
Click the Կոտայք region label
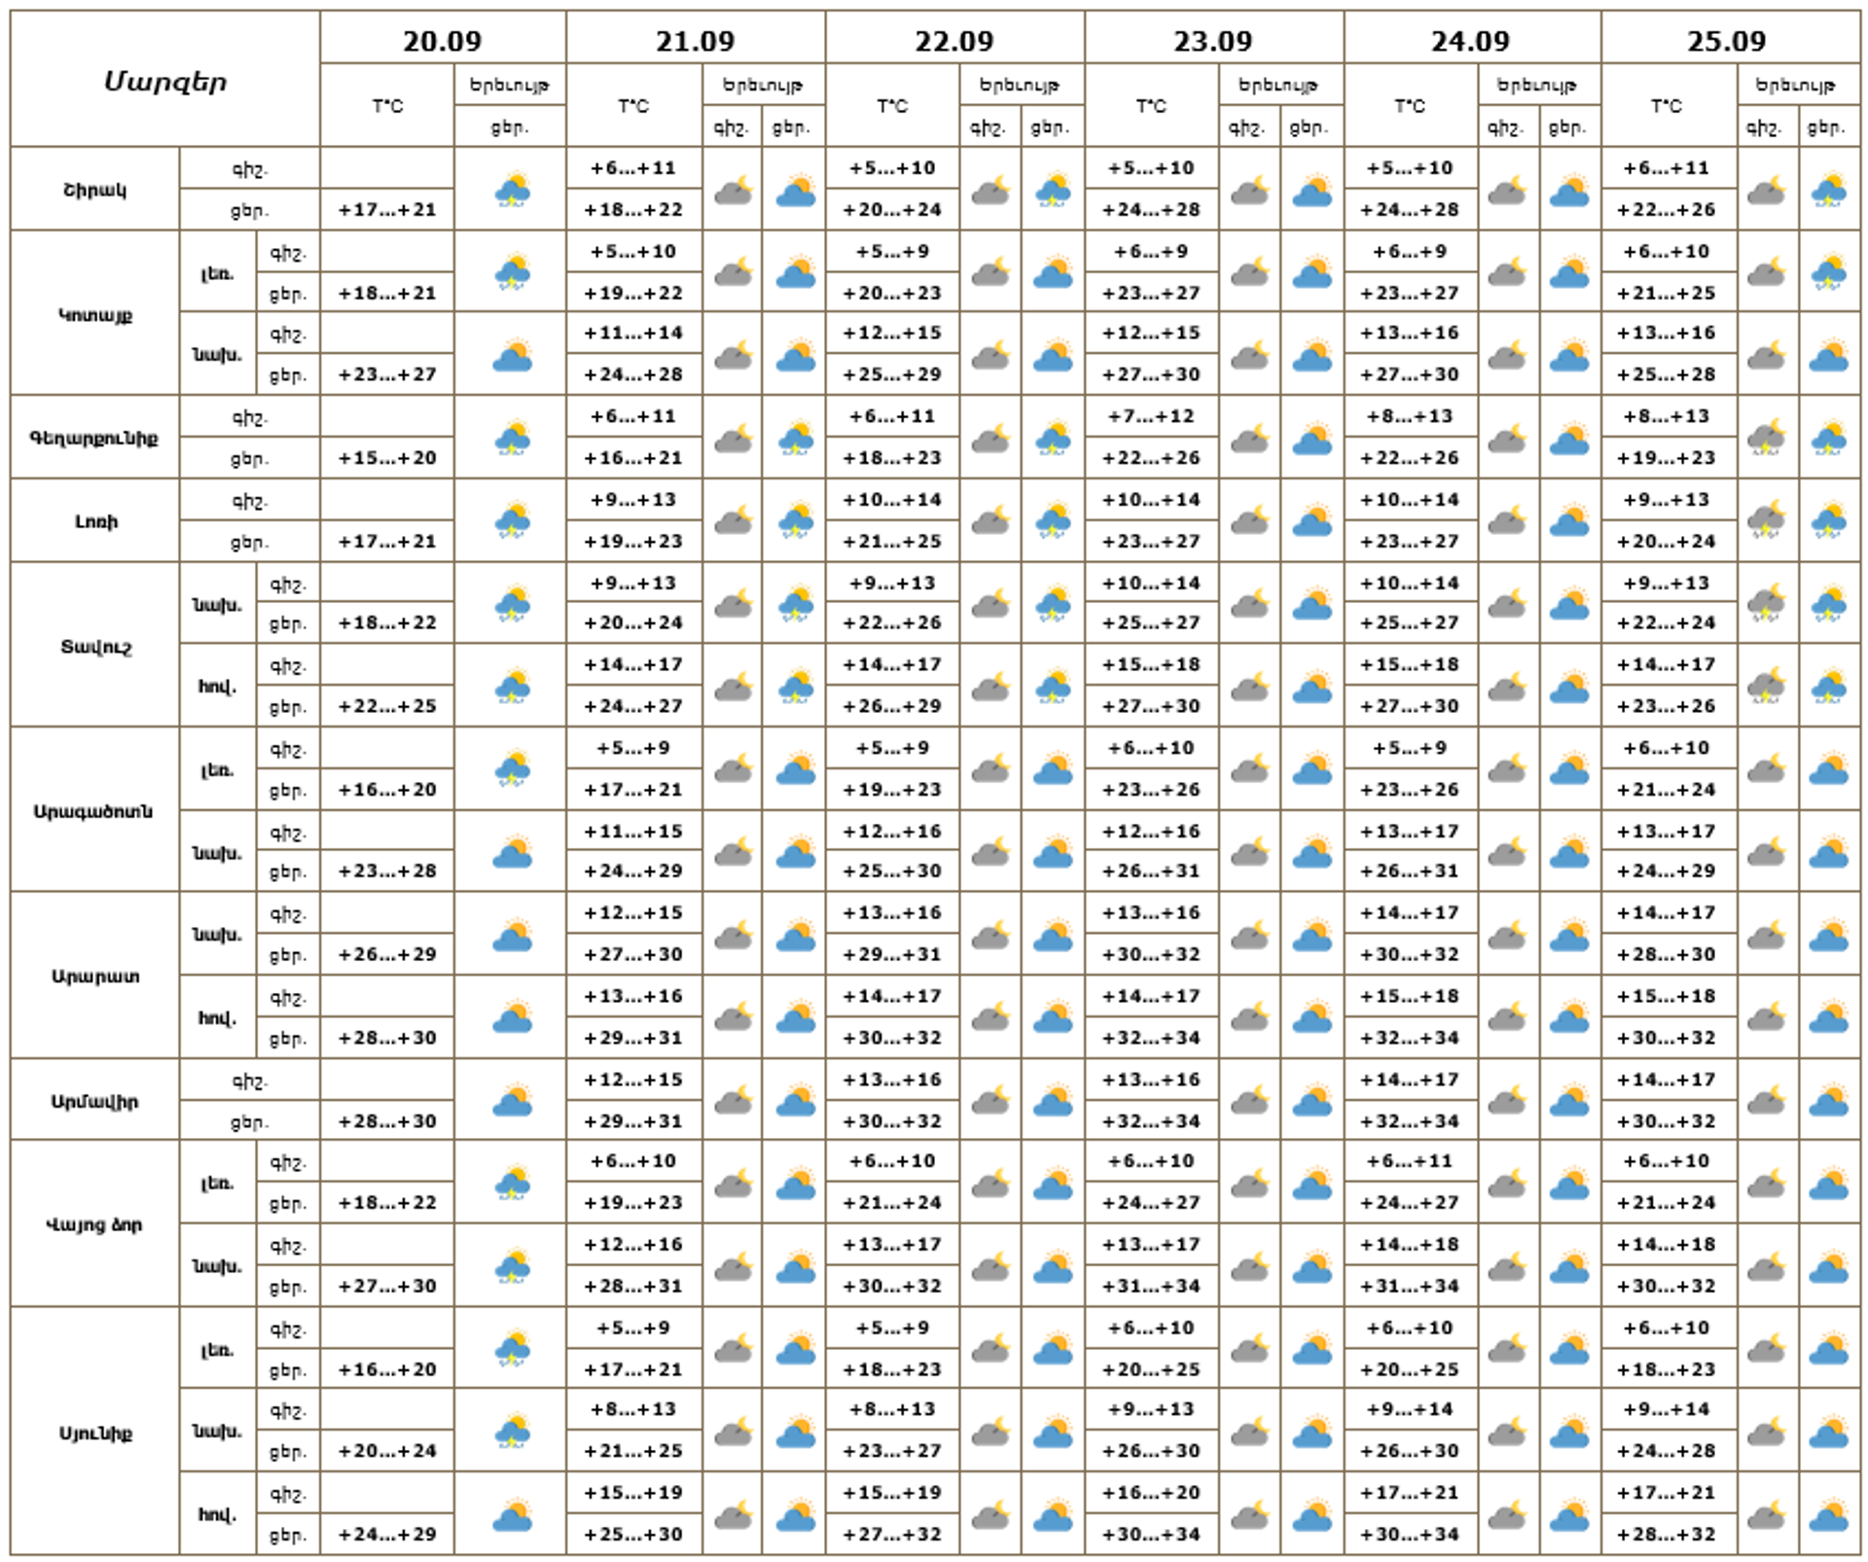point(94,315)
